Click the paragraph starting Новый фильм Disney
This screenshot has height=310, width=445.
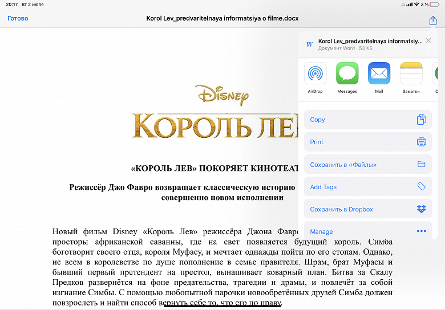point(222,267)
